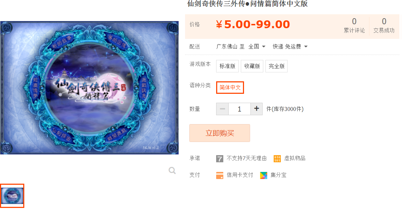Open the 交易成功 transaction count
The image size is (403, 209).
click(x=384, y=25)
